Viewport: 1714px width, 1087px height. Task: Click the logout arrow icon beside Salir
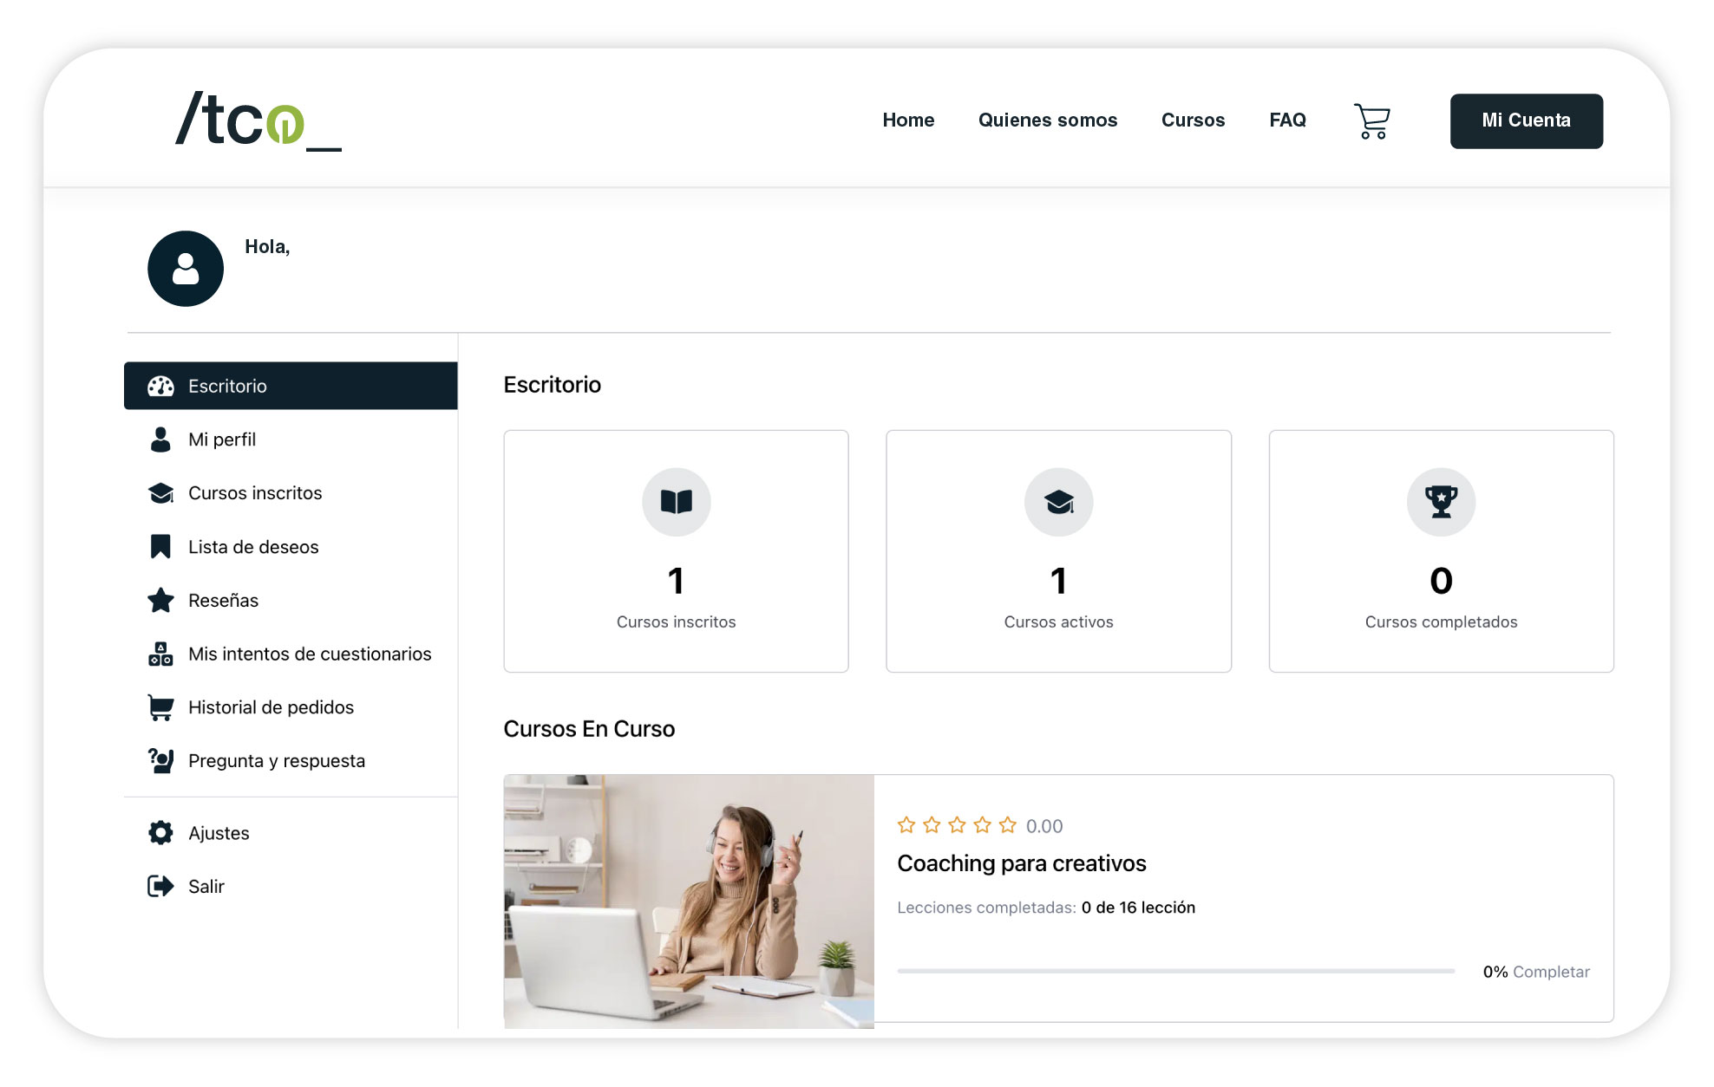(x=160, y=887)
